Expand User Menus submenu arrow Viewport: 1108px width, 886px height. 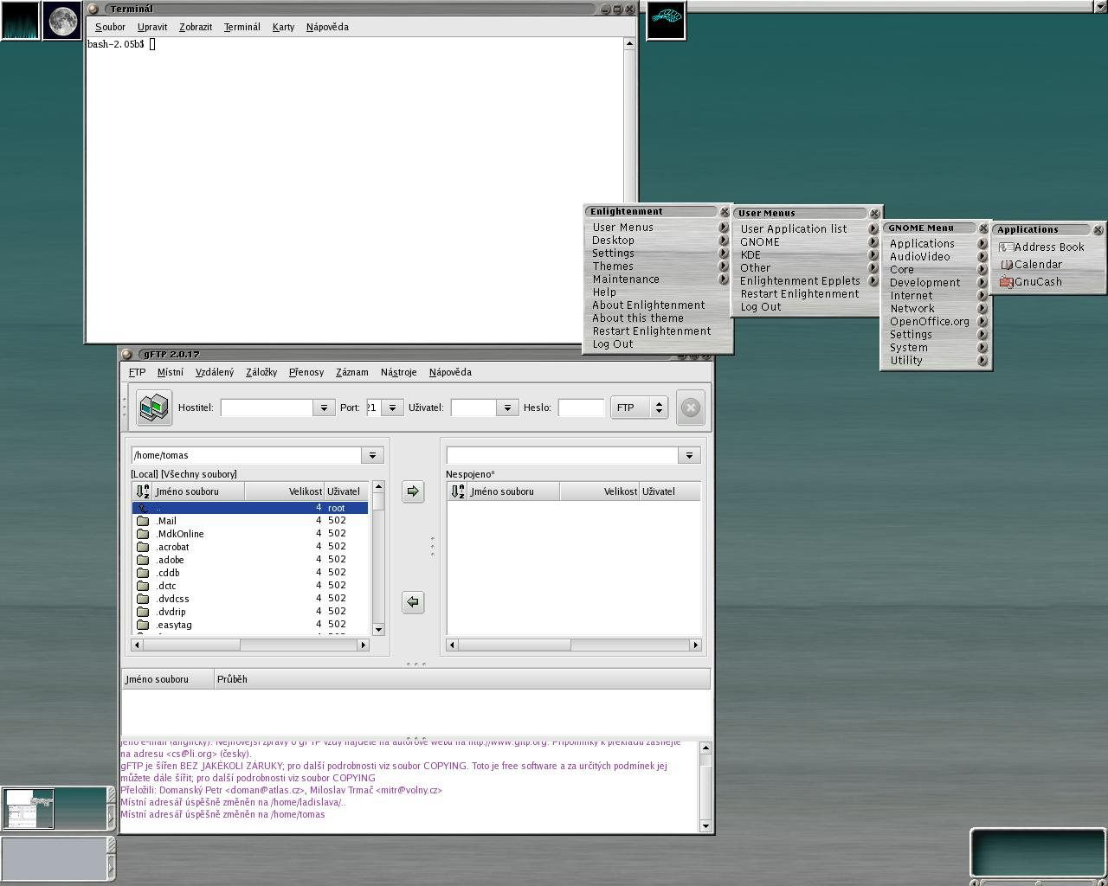pos(723,228)
